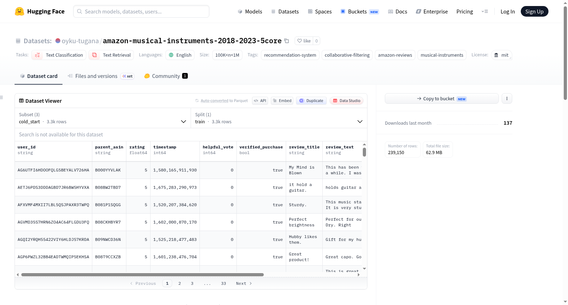Open the Spaces page

pos(319,11)
